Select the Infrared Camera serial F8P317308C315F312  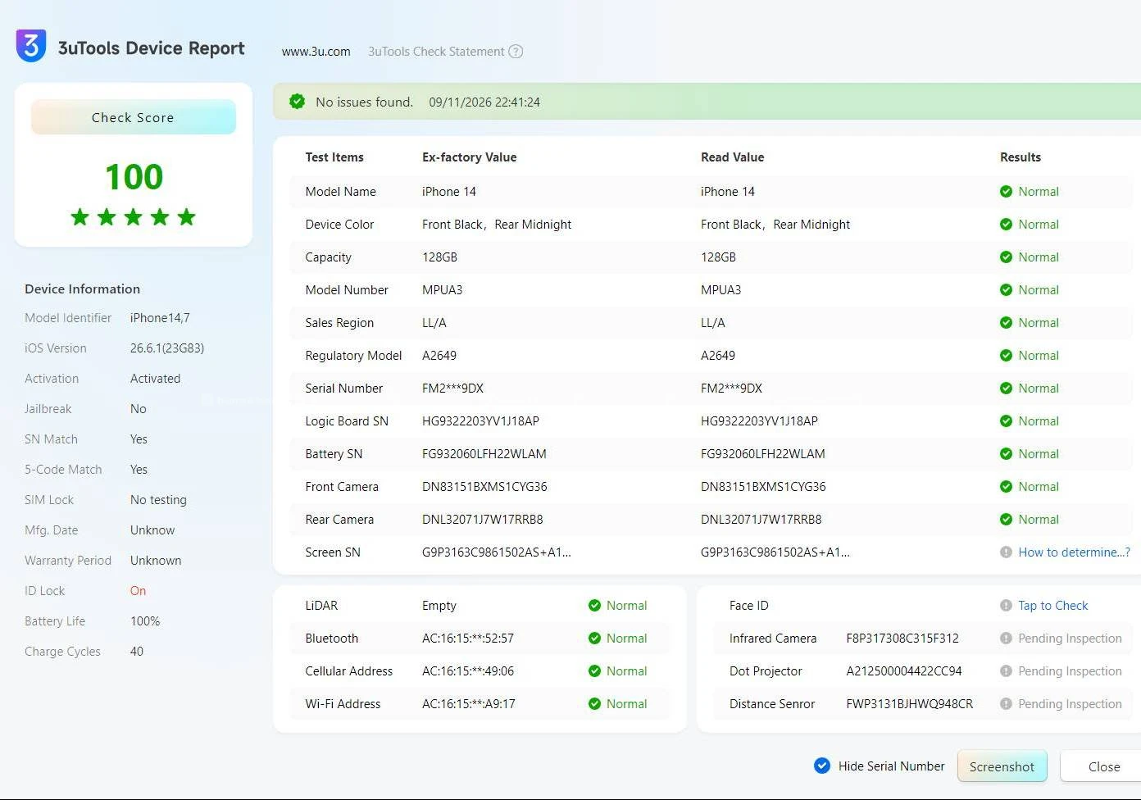pyautogui.click(x=902, y=639)
